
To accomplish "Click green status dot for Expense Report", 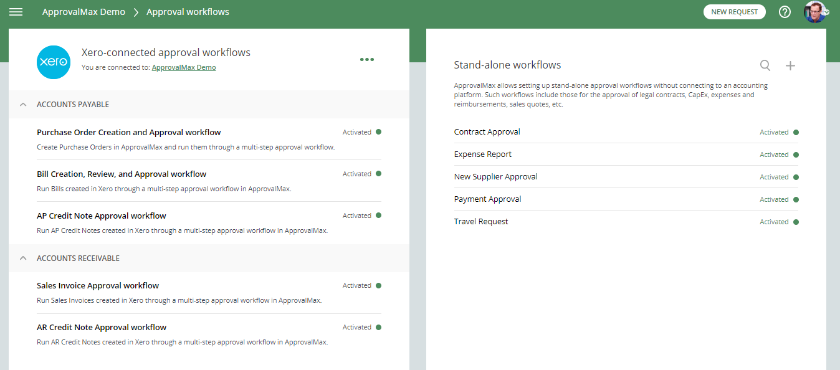I will pyautogui.click(x=796, y=154).
